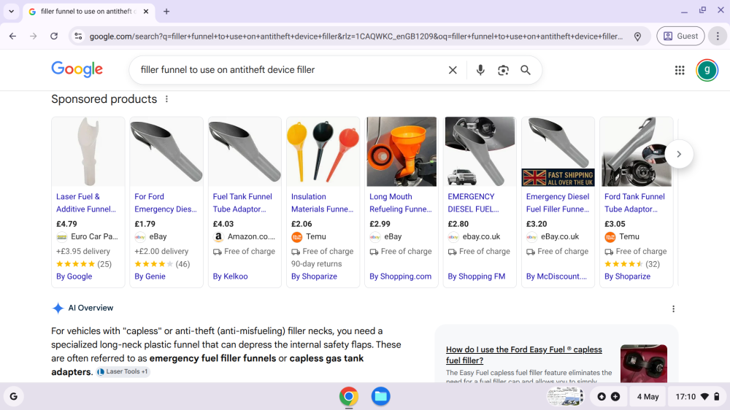The image size is (730, 410).
Task: Click the AI Overview heading
Action: 91,308
